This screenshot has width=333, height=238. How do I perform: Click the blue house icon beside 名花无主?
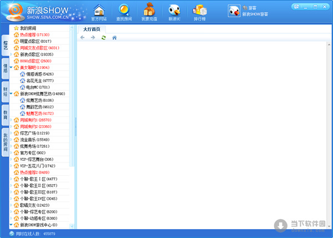pyautogui.click(x=23, y=81)
